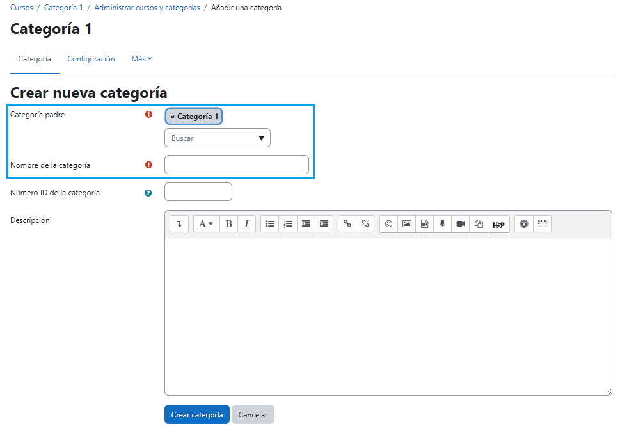
Task: Insert an emoji in the description editor
Action: (388, 223)
